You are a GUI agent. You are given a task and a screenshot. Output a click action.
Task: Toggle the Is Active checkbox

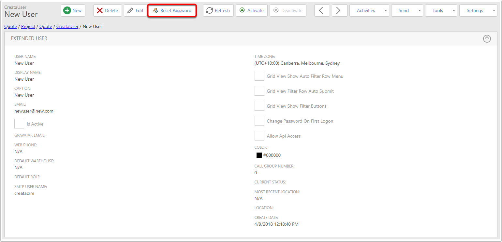(x=19, y=124)
